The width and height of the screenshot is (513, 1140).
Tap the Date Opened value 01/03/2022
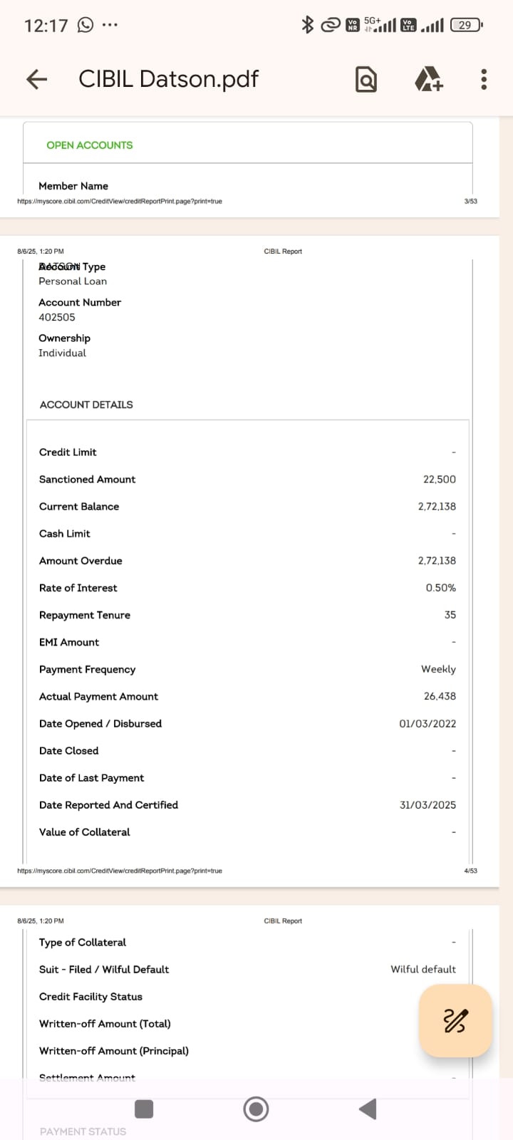pyautogui.click(x=427, y=724)
